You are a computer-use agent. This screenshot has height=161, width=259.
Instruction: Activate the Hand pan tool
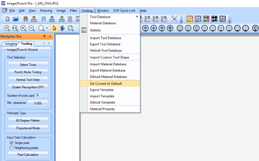click(x=62, y=28)
